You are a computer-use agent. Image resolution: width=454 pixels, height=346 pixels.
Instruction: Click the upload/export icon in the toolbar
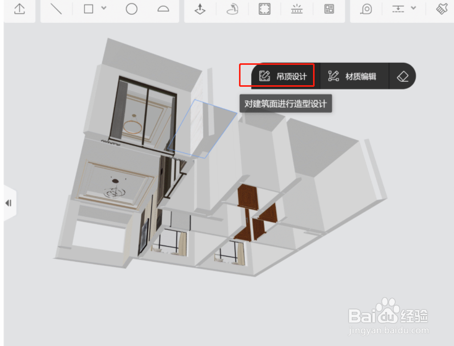tap(19, 9)
